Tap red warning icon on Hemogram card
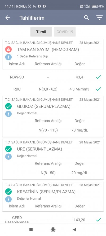Screen dimensions: 106x236 pyautogui.click(x=8, y=49)
